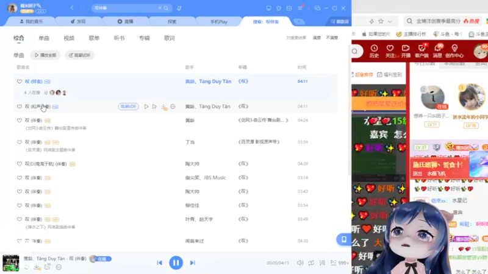Click the 播放全部 button
This screenshot has height=274, width=488.
point(45,55)
